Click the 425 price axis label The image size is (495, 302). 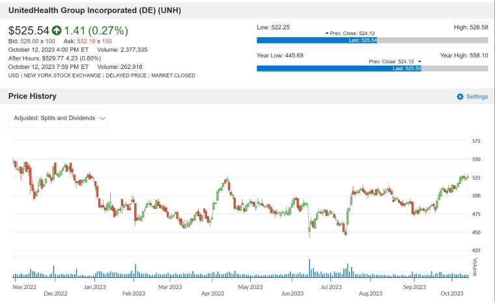pos(476,251)
